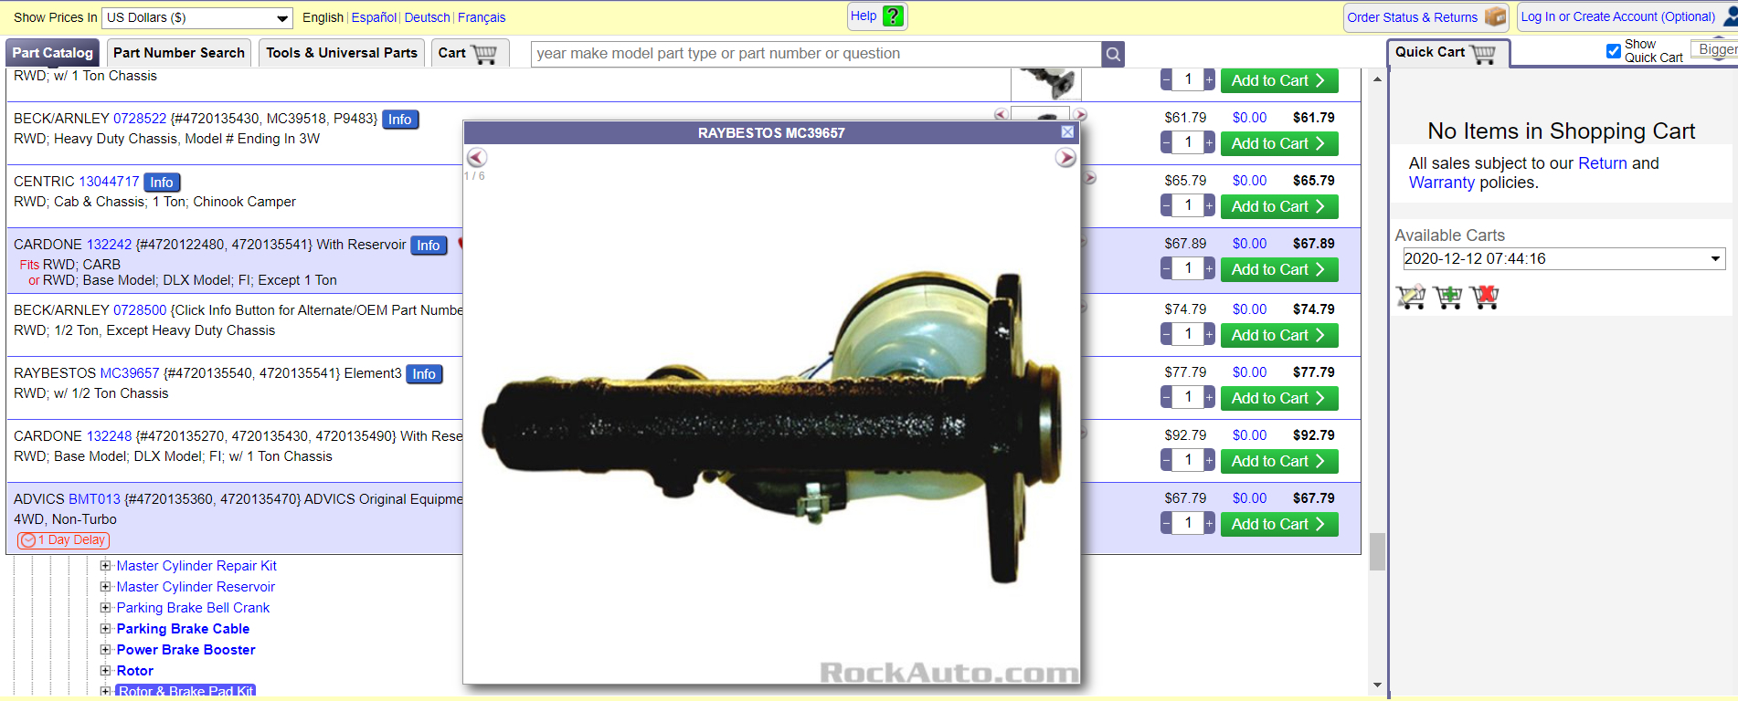
Task: Click next-image arrow in BECK/ARNLEY 0728522 row
Action: pyautogui.click(x=1080, y=115)
